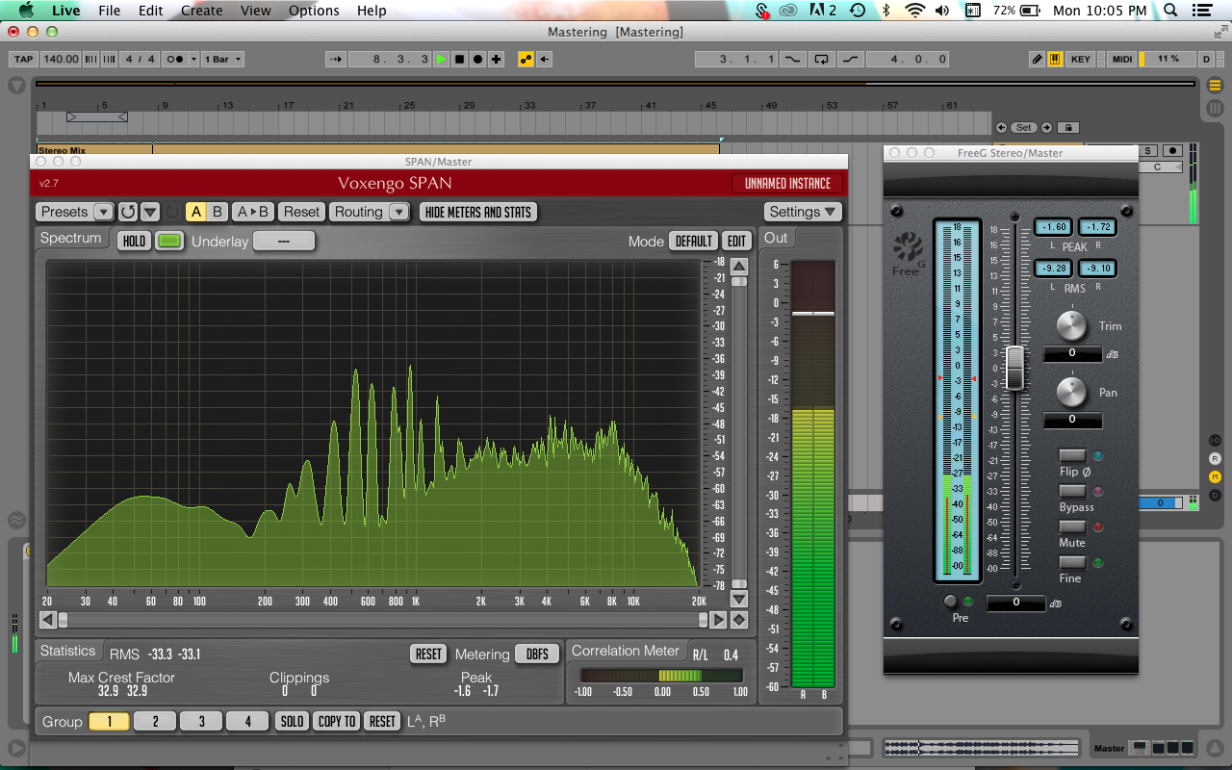Screen dimensions: 1232x770
Task: Click the arrangement Record button in transport
Action: click(x=477, y=59)
